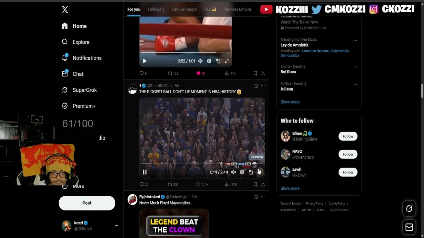Seek along the NBA video progress bar
Viewport: 424px width, 238px height.
point(202,164)
